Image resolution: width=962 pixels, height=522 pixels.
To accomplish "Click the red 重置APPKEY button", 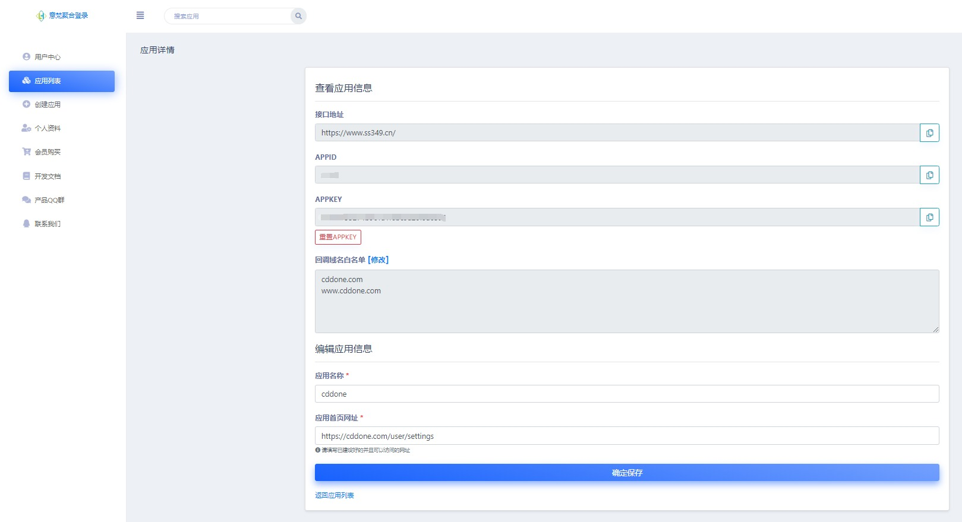I will point(338,237).
